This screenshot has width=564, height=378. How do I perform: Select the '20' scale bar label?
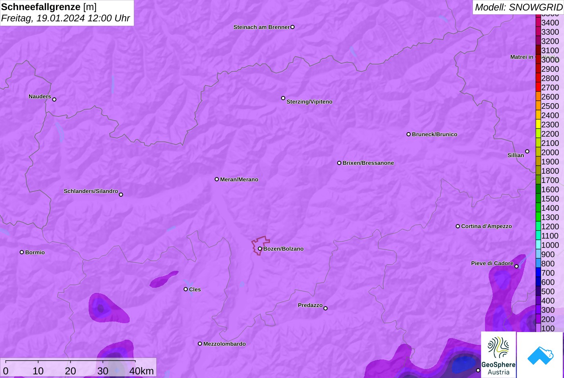[x=70, y=371]
